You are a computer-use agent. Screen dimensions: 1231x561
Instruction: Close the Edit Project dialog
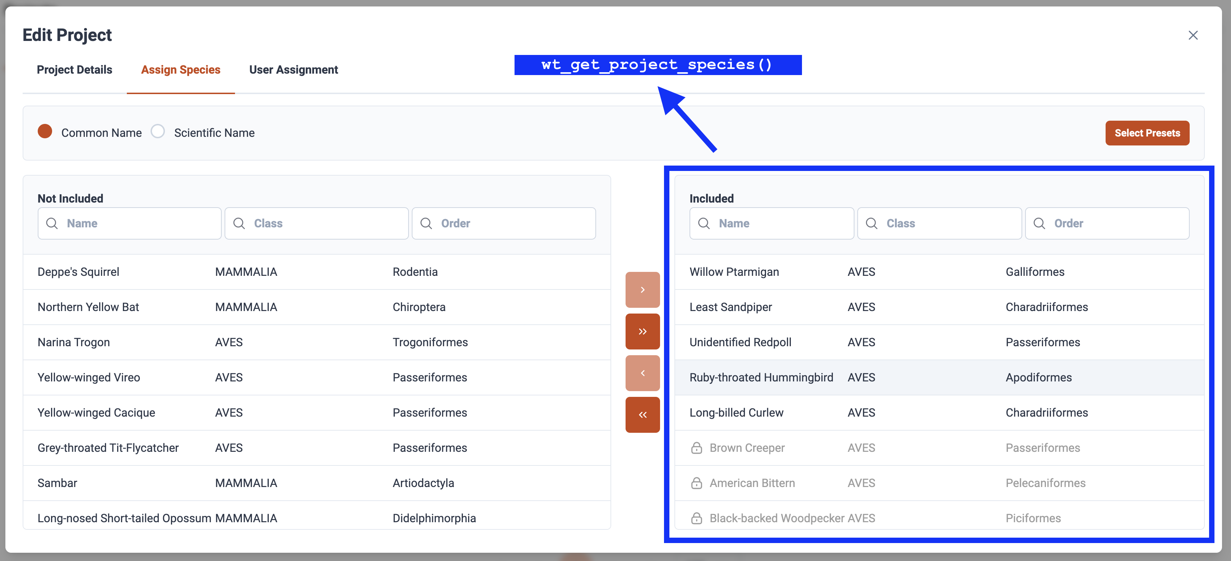(x=1193, y=35)
